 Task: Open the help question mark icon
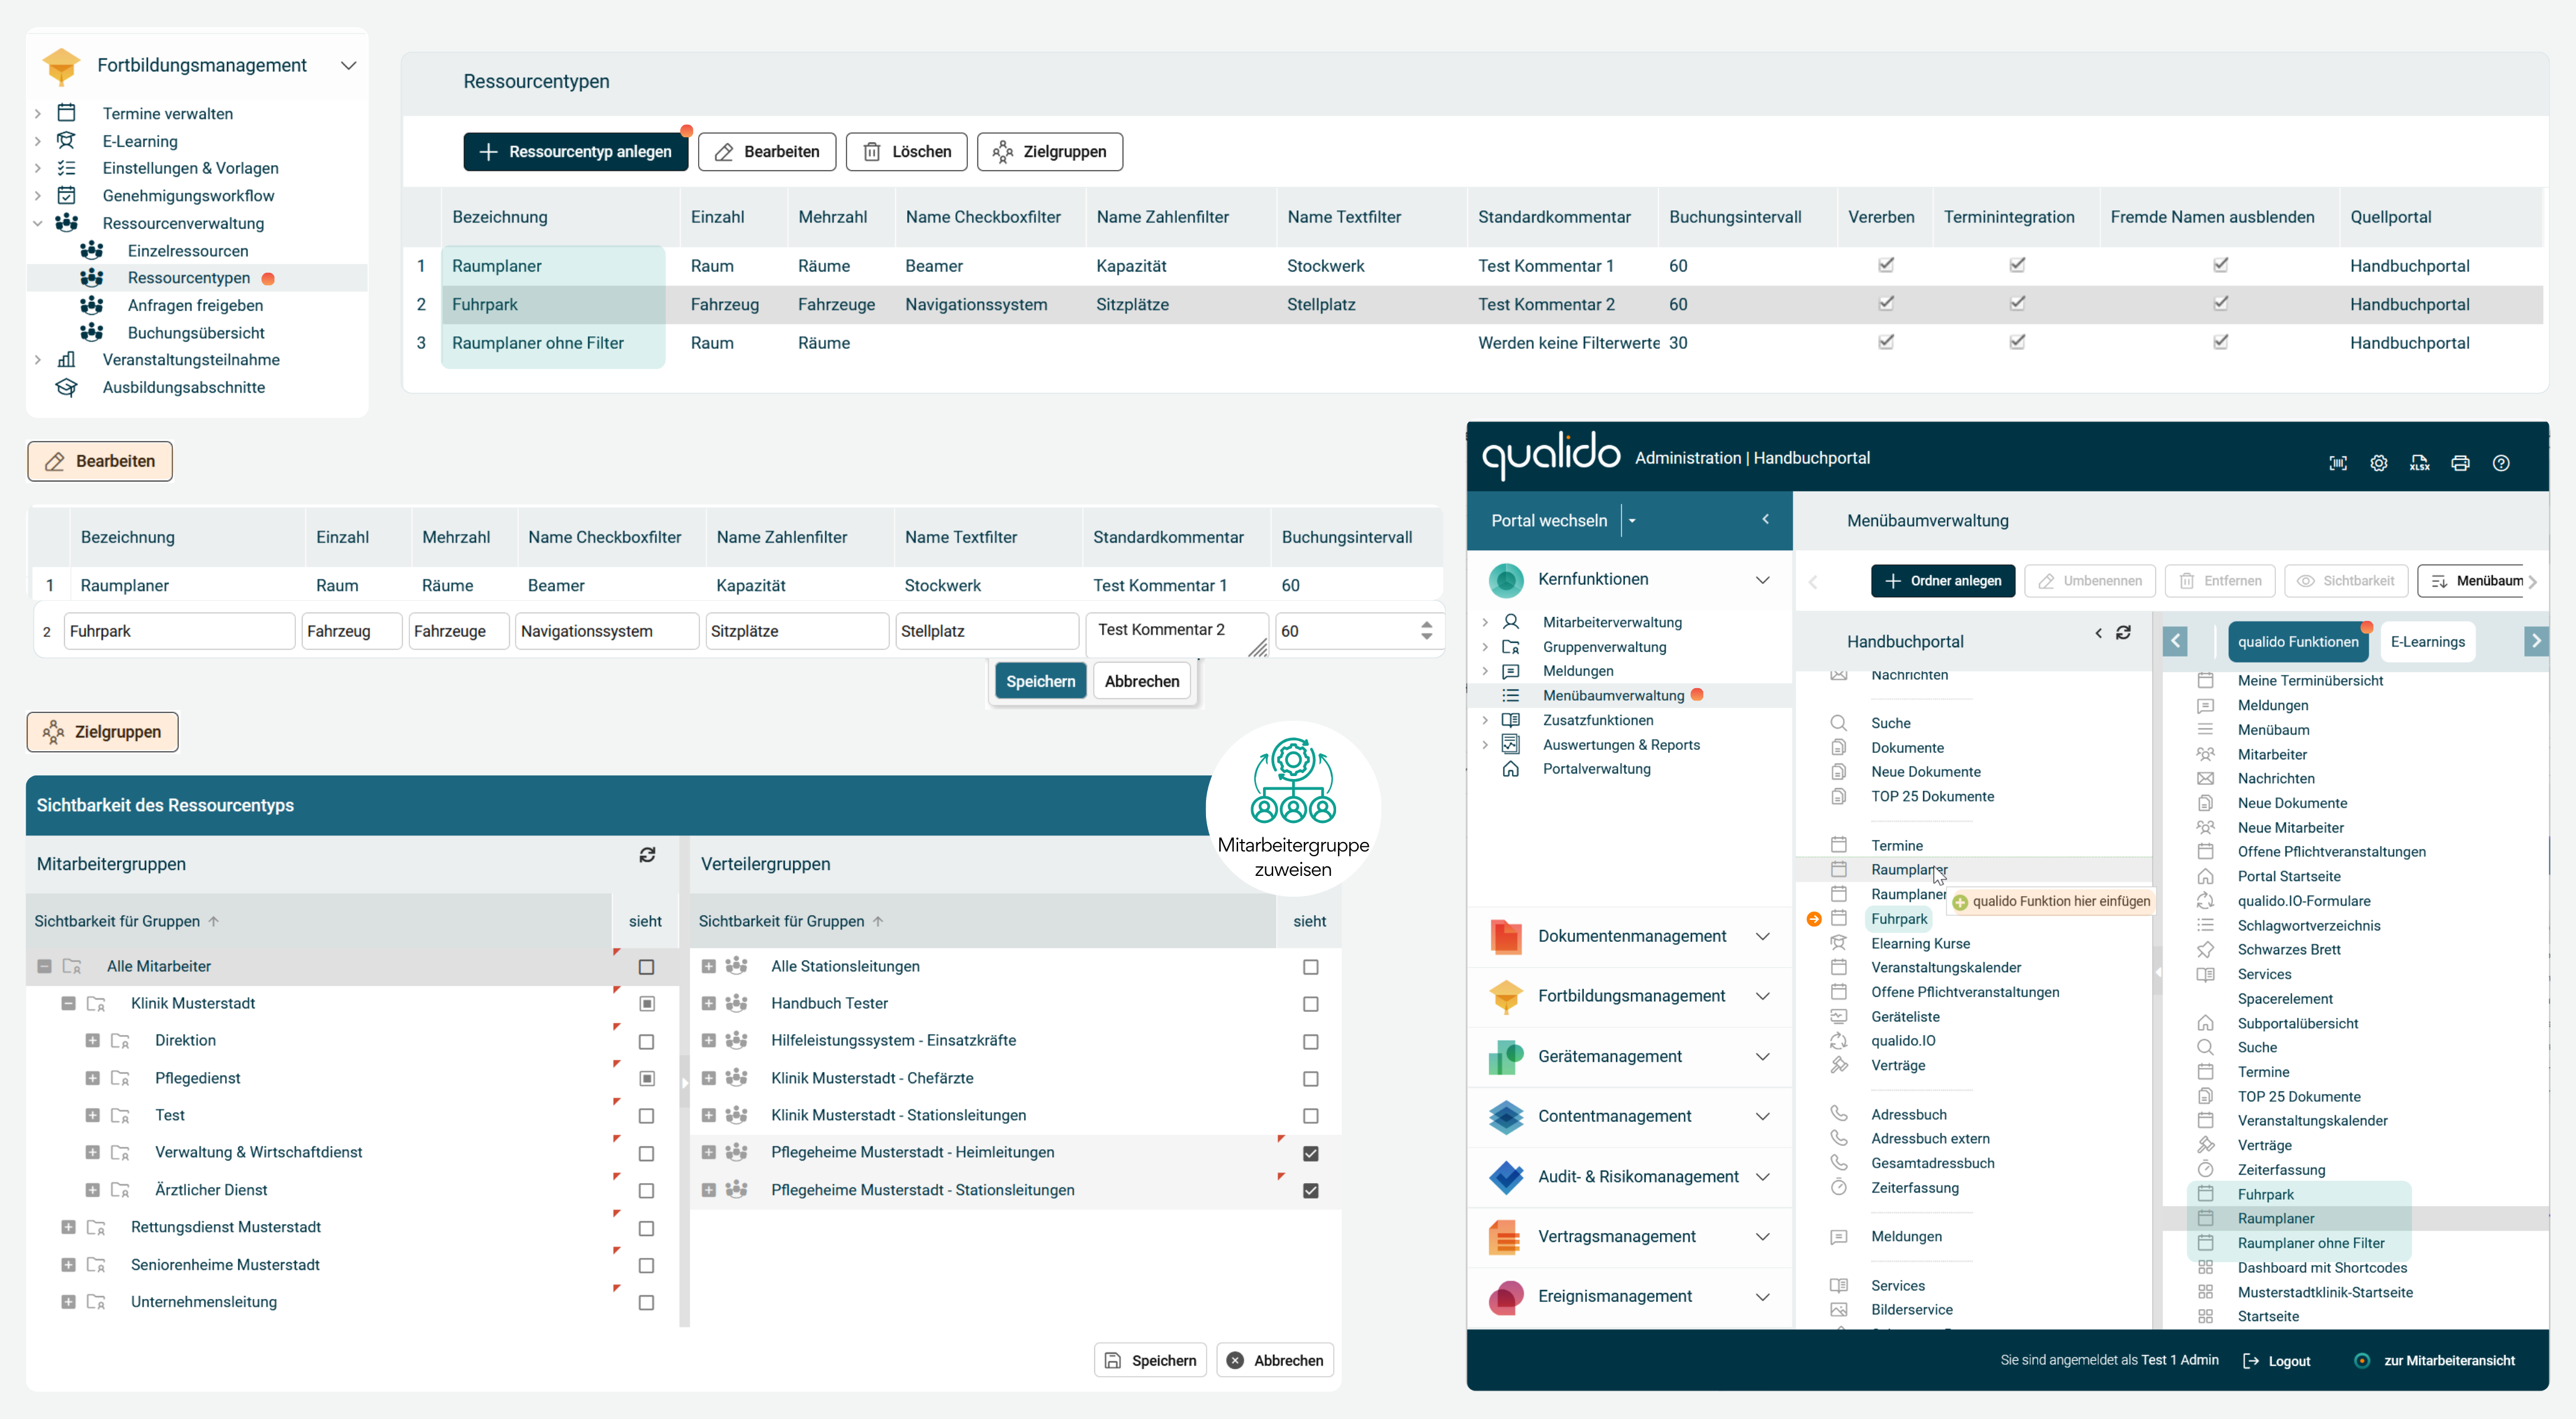tap(2501, 463)
